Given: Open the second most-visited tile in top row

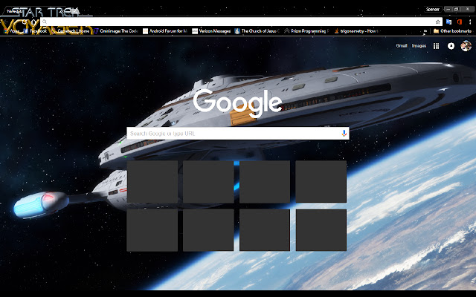Looking at the screenshot, I should coord(208,181).
